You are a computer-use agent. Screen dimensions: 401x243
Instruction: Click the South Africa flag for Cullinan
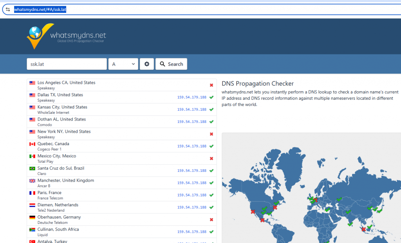click(32, 230)
